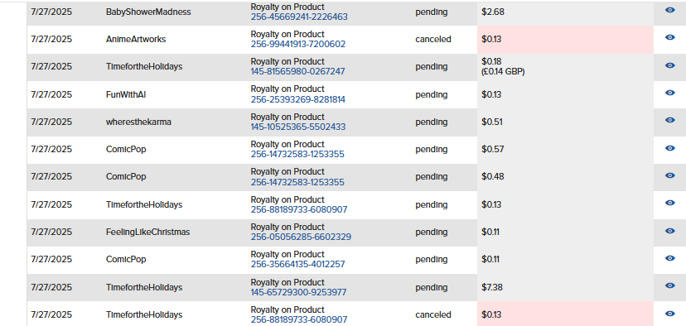Open order link 145-10525365-5502433
Screen dimensions: 686x326
[x=298, y=127]
